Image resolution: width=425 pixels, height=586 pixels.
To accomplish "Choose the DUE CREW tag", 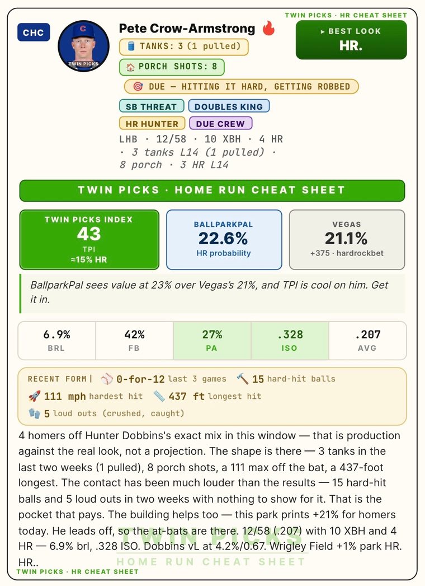I will pos(220,123).
